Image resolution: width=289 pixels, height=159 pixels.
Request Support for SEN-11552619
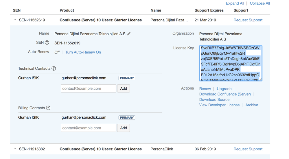(248, 20)
